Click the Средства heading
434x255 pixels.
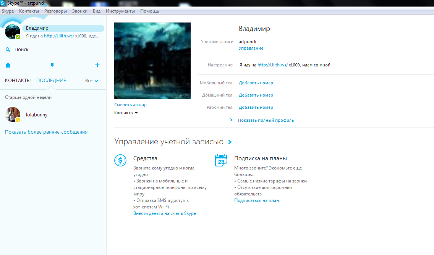145,158
